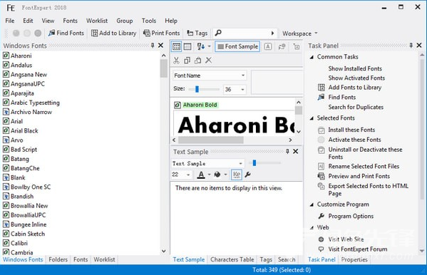This screenshot has width=427, height=275.
Task: Click the Add to Library toolbar button
Action: [x=113, y=33]
